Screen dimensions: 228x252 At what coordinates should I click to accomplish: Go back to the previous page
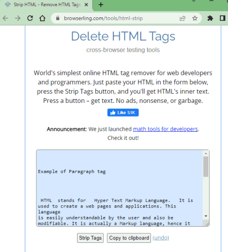click(x=6, y=18)
